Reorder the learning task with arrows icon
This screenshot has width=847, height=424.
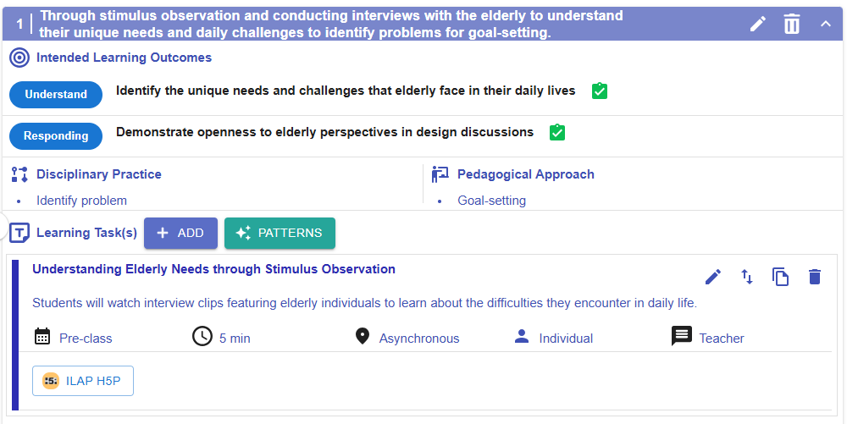point(747,277)
